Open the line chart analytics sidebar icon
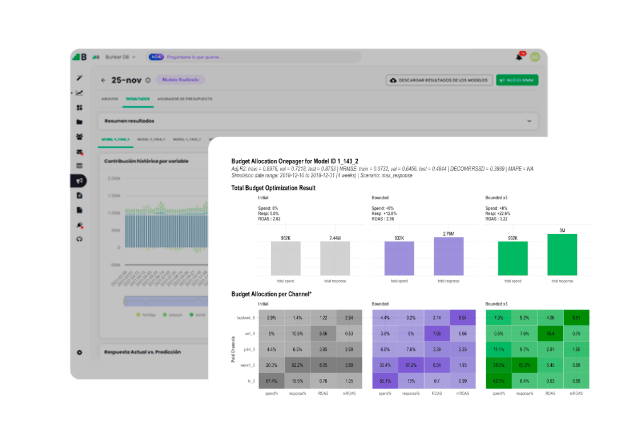This screenshot has height=428, width=618. coord(79,93)
